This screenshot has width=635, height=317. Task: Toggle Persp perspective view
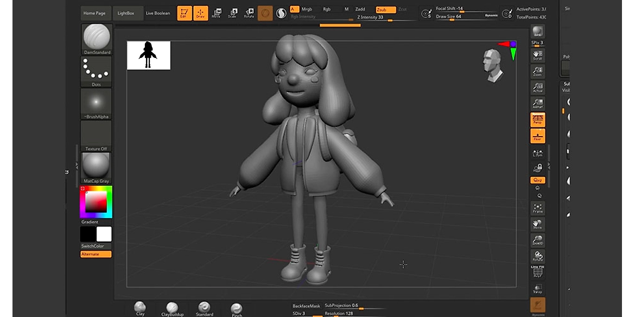point(537,120)
